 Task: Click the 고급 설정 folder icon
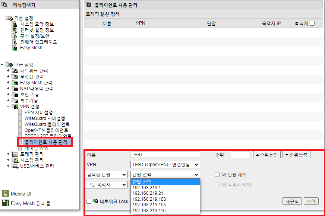[x=9, y=65]
